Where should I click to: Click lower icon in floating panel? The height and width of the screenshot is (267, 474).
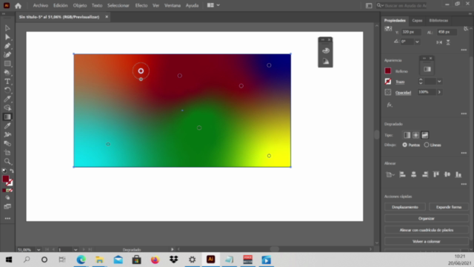[326, 62]
